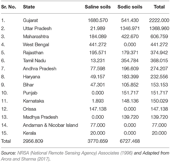Click the Sr. No. column header
The height and width of the screenshot is (162, 170).
pos(9,7)
